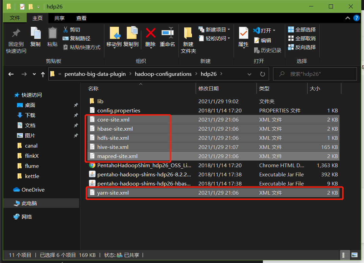The width and height of the screenshot is (364, 263).
Task: Click Select none (全部取消)
Action: pyautogui.click(x=302, y=38)
